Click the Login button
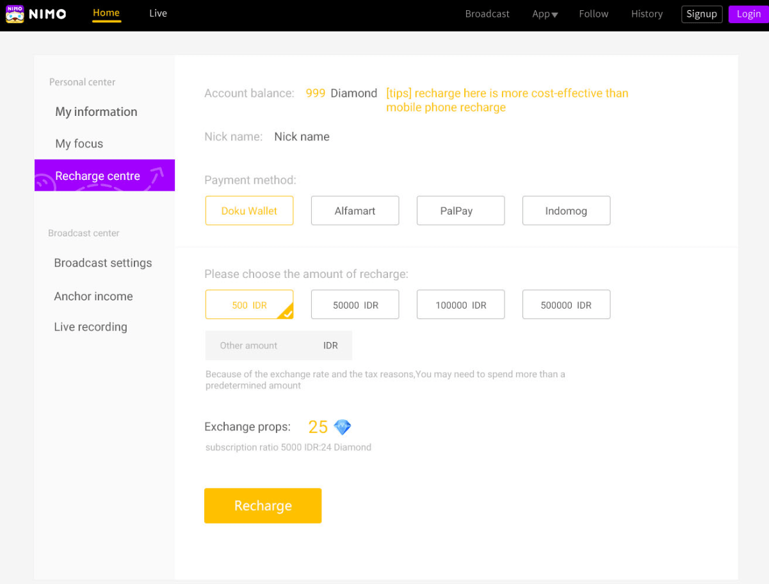 748,14
